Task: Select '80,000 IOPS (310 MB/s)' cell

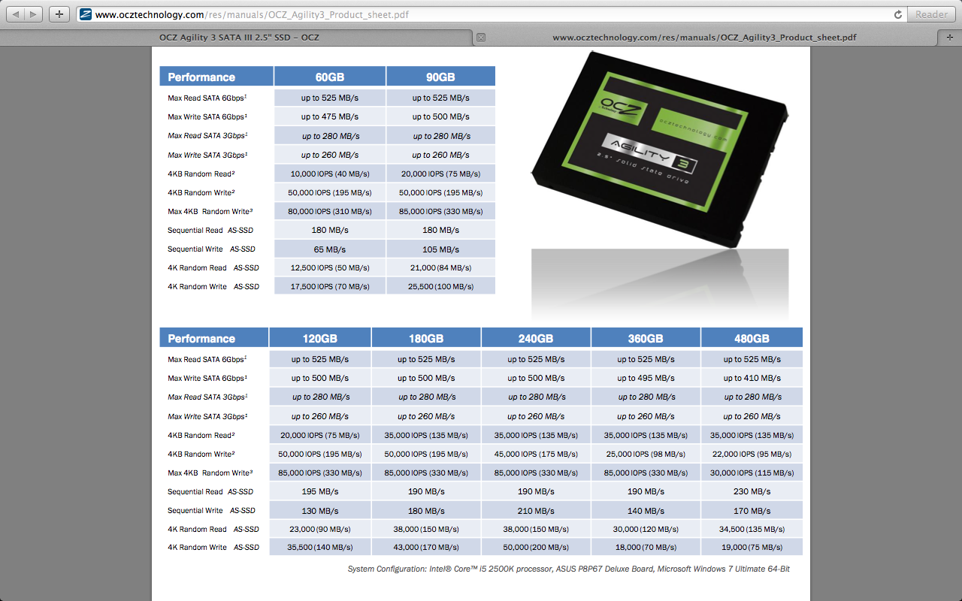Action: (330, 211)
